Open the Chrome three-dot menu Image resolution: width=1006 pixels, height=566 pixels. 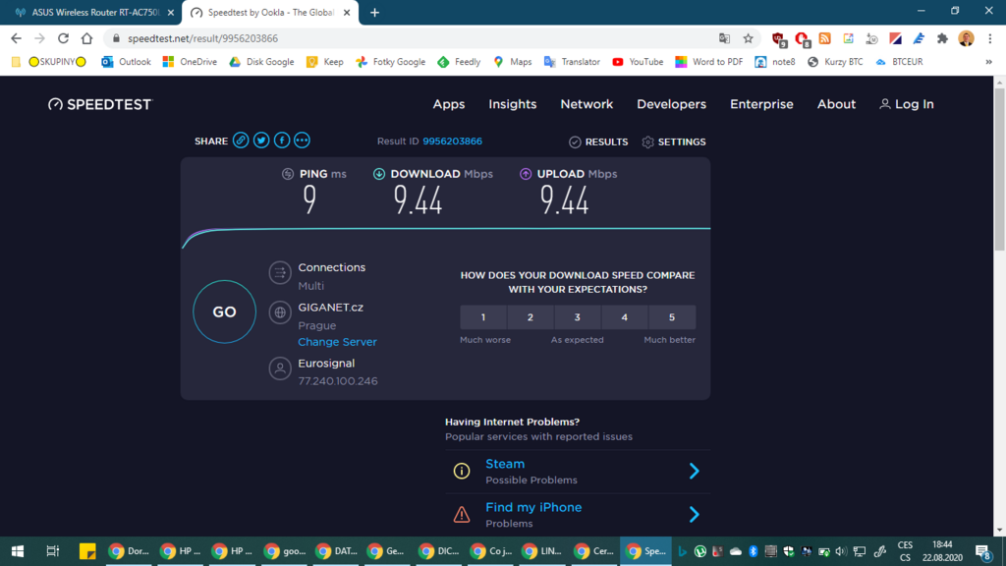990,38
